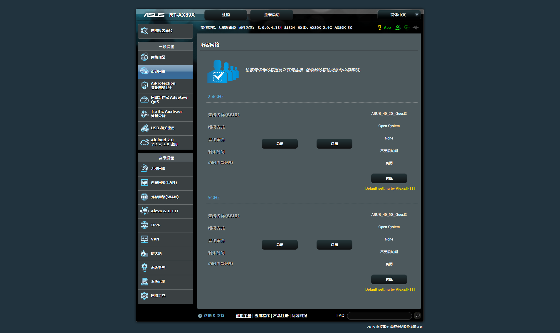Open the USB application icon
The width and height of the screenshot is (560, 333).
(144, 128)
